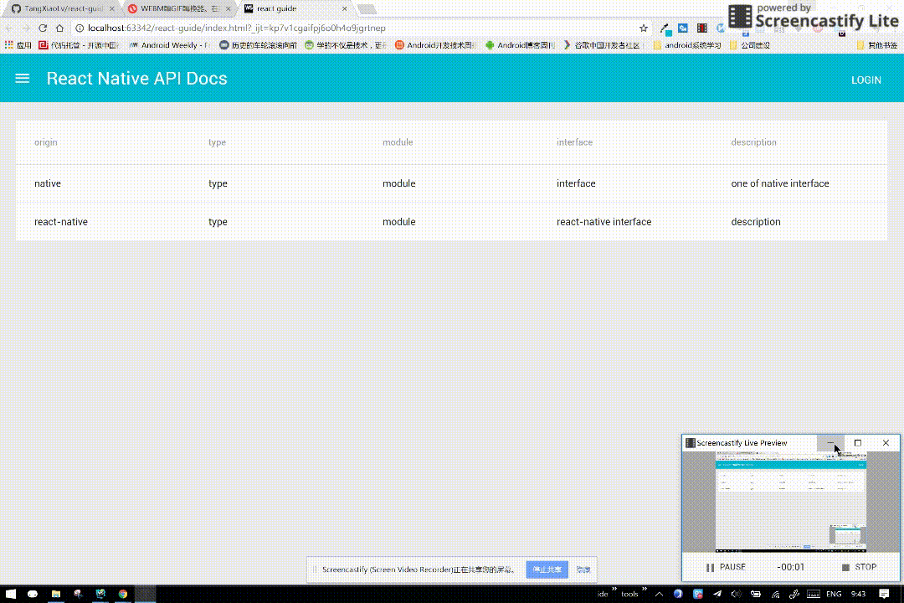Open the Windows Start menu

pyautogui.click(x=10, y=594)
